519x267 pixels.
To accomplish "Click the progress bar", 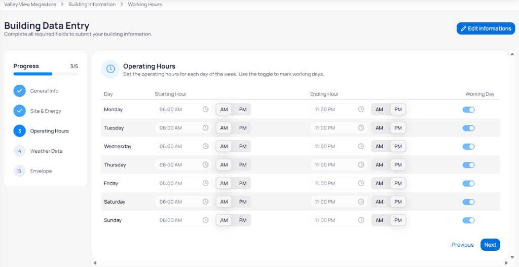I will pyautogui.click(x=46, y=74).
